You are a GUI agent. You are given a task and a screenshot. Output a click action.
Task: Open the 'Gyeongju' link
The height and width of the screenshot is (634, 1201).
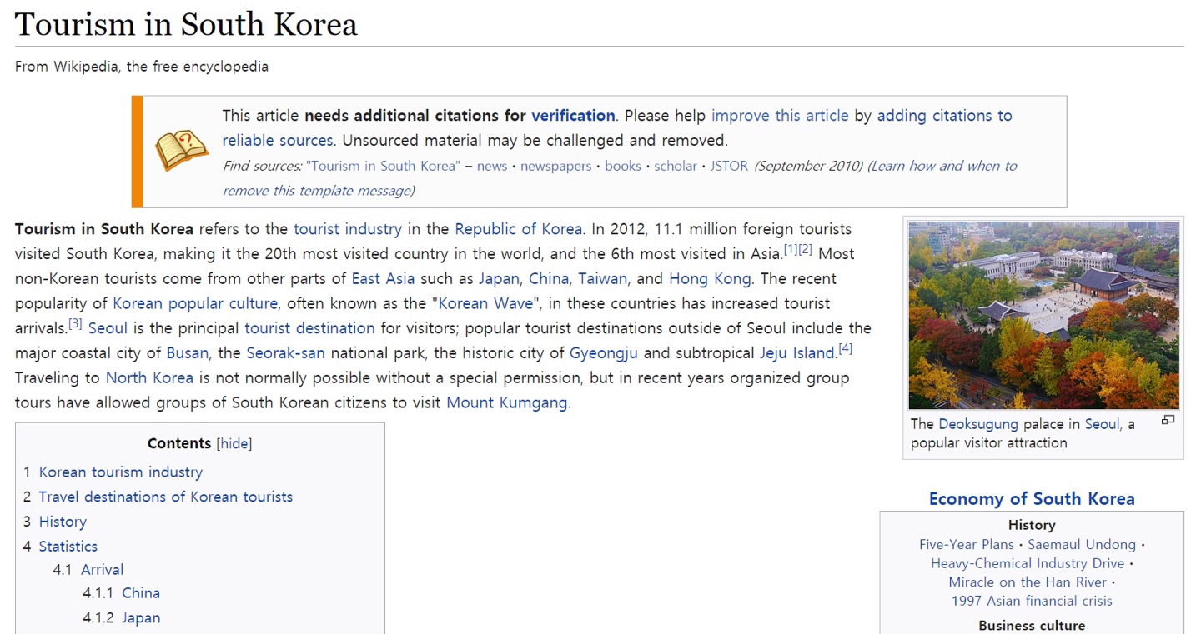click(604, 353)
